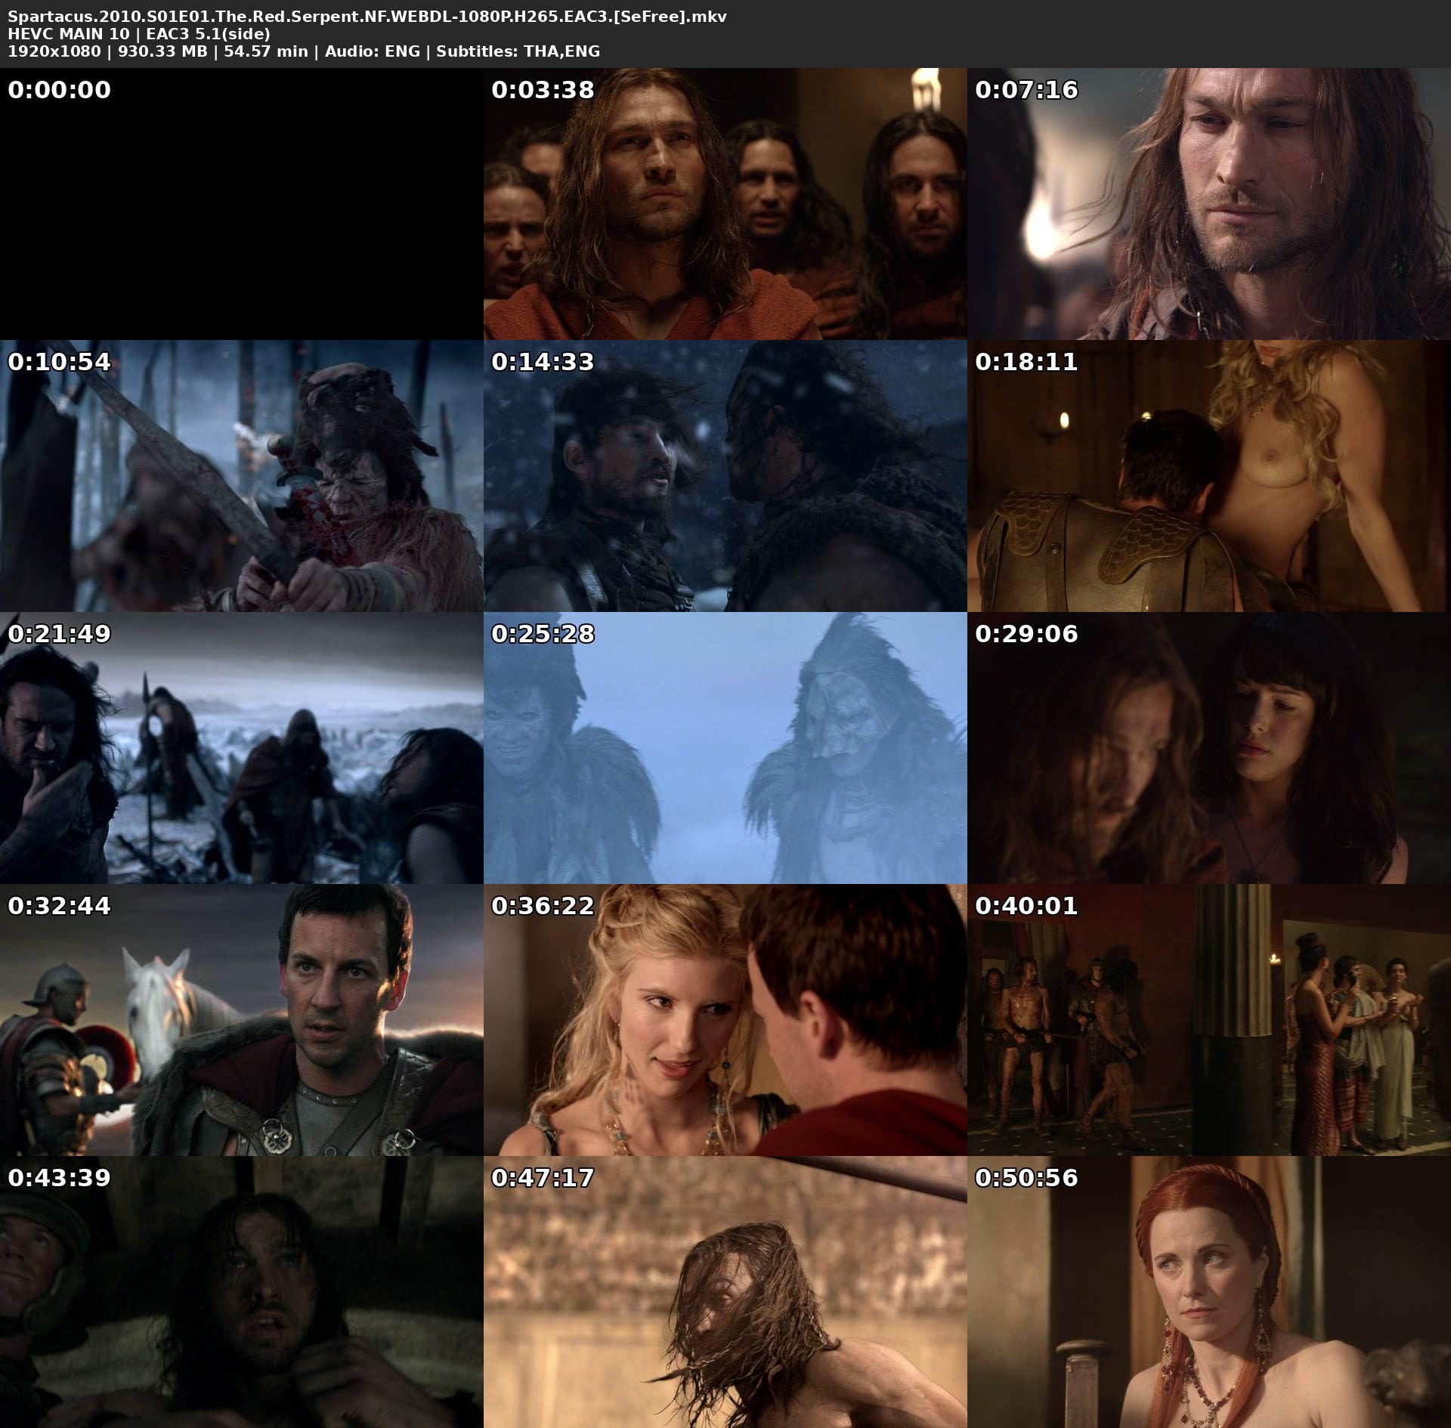Click the black thumbnail at 0:00:00
Screen dimensions: 1451x1428
tap(241, 204)
